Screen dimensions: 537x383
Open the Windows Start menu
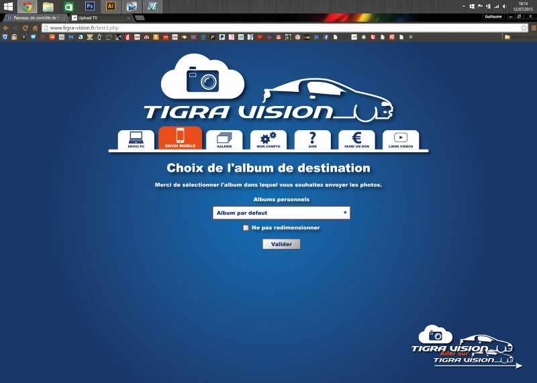(8, 6)
